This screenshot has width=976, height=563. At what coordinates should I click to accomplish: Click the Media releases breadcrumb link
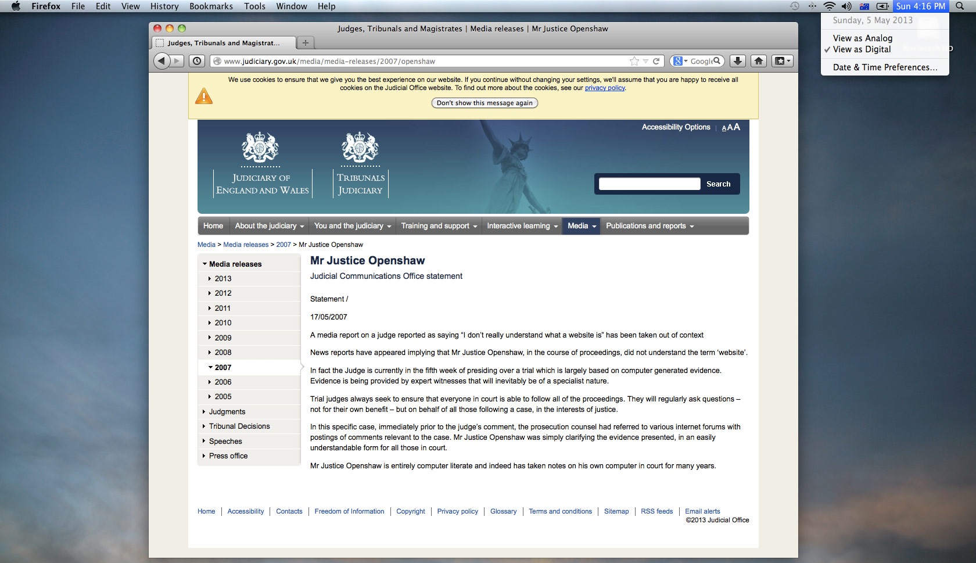pos(246,245)
